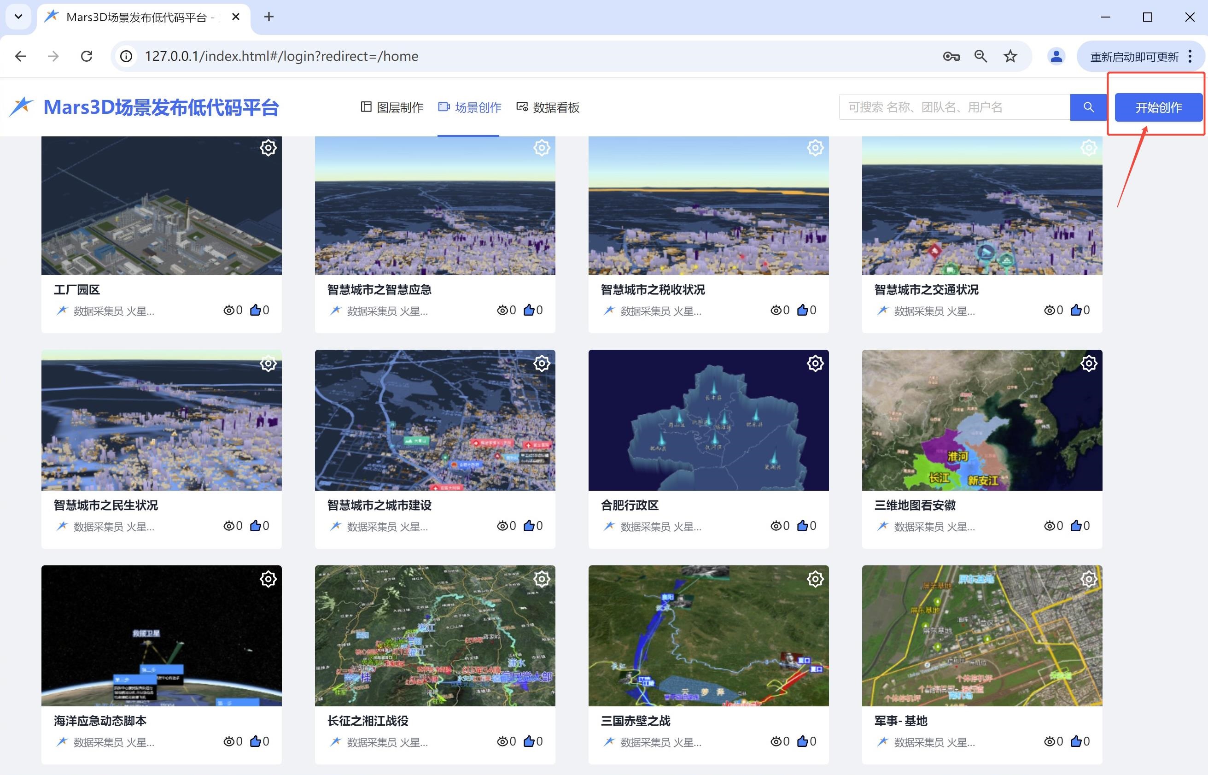The image size is (1208, 775).
Task: Click Mars3D场景发布低代码平台 title
Action: (x=161, y=107)
